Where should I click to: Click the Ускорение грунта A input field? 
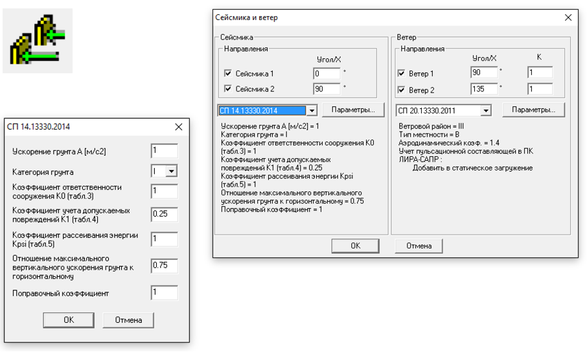click(x=164, y=151)
